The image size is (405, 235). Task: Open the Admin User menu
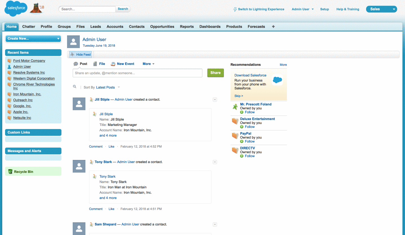[303, 9]
